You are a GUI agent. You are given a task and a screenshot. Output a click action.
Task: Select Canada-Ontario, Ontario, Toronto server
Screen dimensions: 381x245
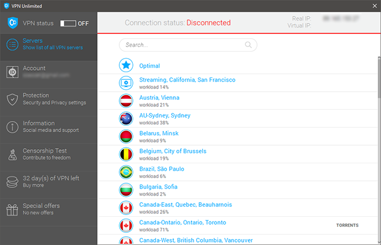tap(239, 226)
